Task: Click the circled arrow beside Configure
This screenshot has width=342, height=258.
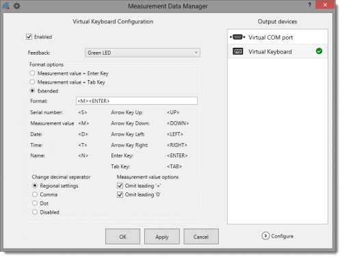Action: [265, 236]
